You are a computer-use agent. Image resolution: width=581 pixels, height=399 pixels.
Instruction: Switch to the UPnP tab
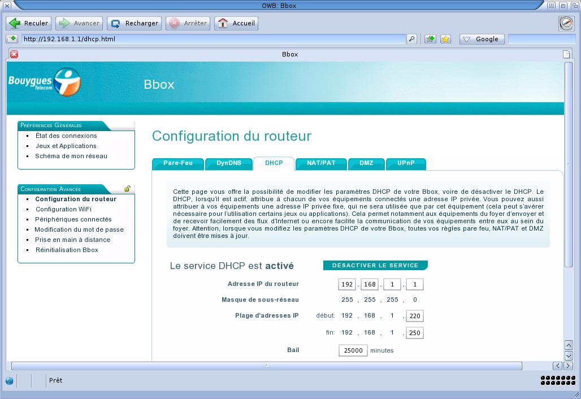point(406,163)
